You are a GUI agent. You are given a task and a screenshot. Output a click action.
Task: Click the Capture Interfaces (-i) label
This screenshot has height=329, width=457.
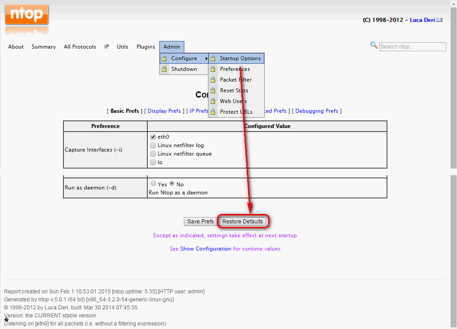tap(94, 150)
